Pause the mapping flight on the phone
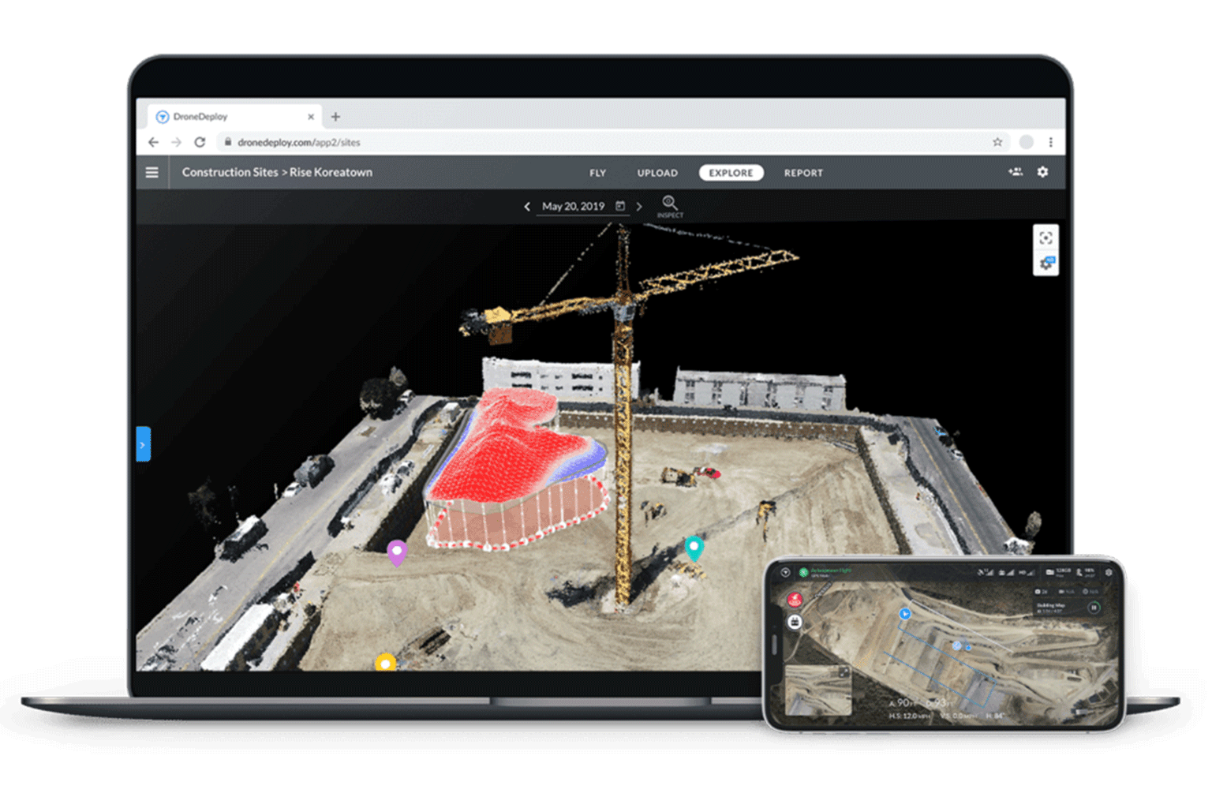This screenshot has width=1212, height=808. coord(1094,608)
